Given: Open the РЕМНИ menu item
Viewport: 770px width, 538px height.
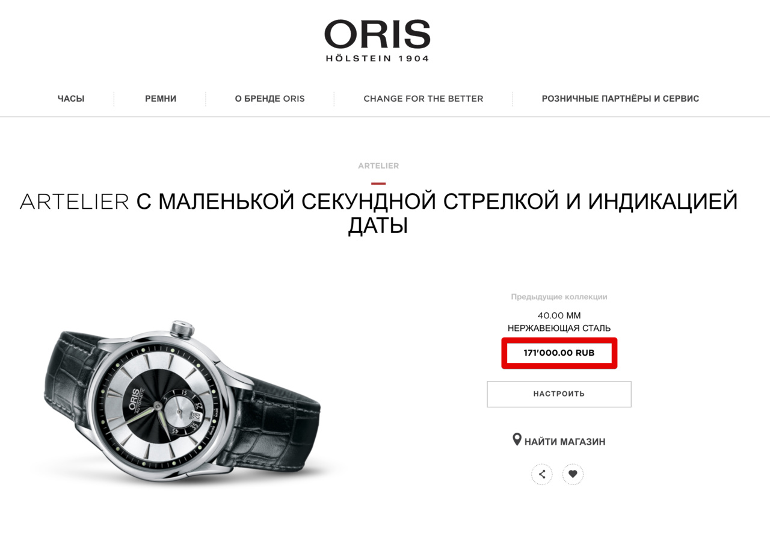Looking at the screenshot, I should 161,99.
